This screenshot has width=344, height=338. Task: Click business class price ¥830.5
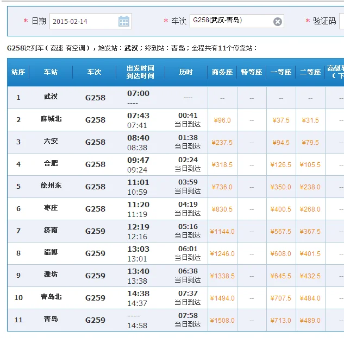pyautogui.click(x=222, y=209)
